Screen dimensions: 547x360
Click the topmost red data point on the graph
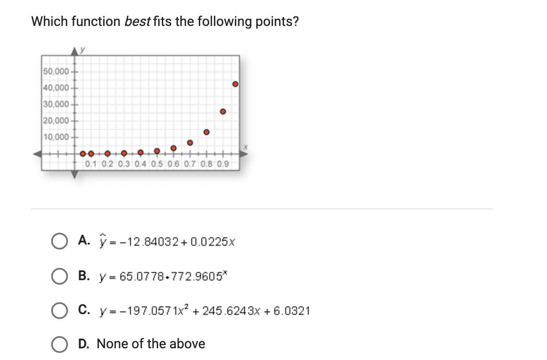[235, 84]
